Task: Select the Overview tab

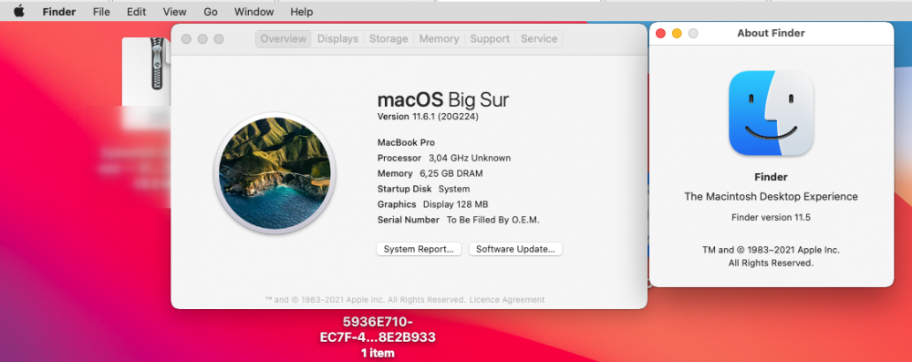Action: click(x=284, y=39)
